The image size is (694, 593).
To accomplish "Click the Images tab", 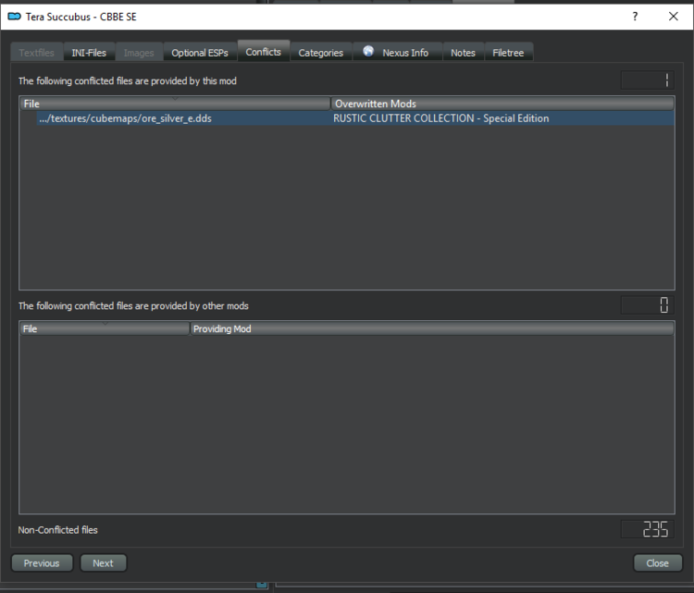I will pos(139,53).
